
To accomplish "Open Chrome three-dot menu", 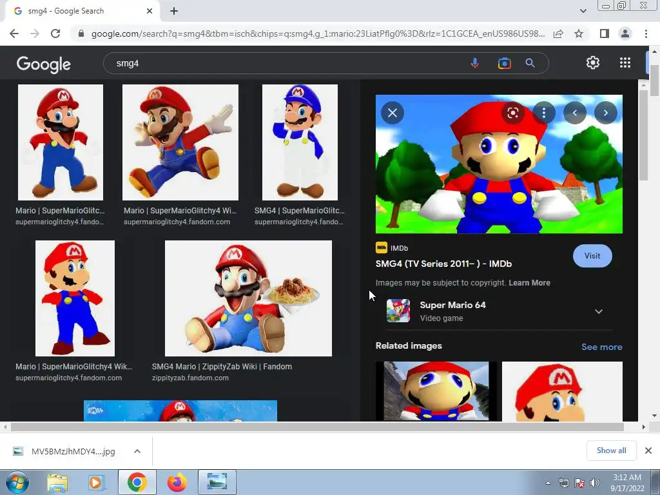I will click(646, 34).
